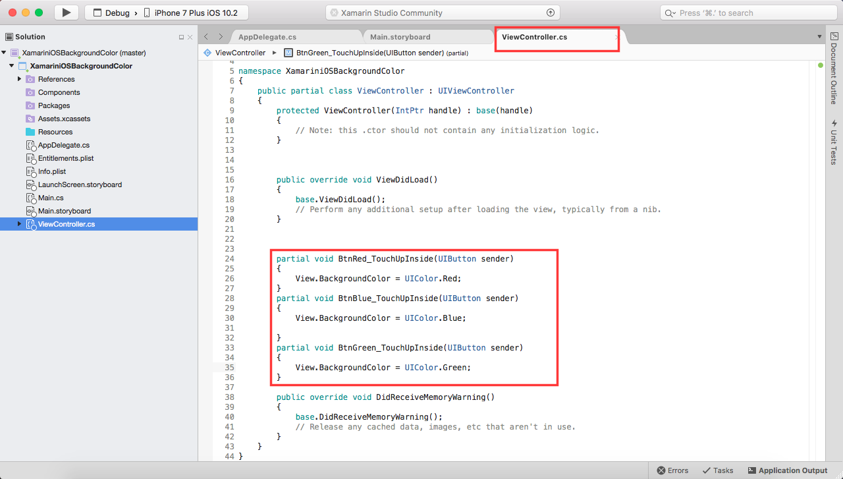This screenshot has height=479, width=843.
Task: Open the Debug configuration dropdown
Action: [119, 12]
